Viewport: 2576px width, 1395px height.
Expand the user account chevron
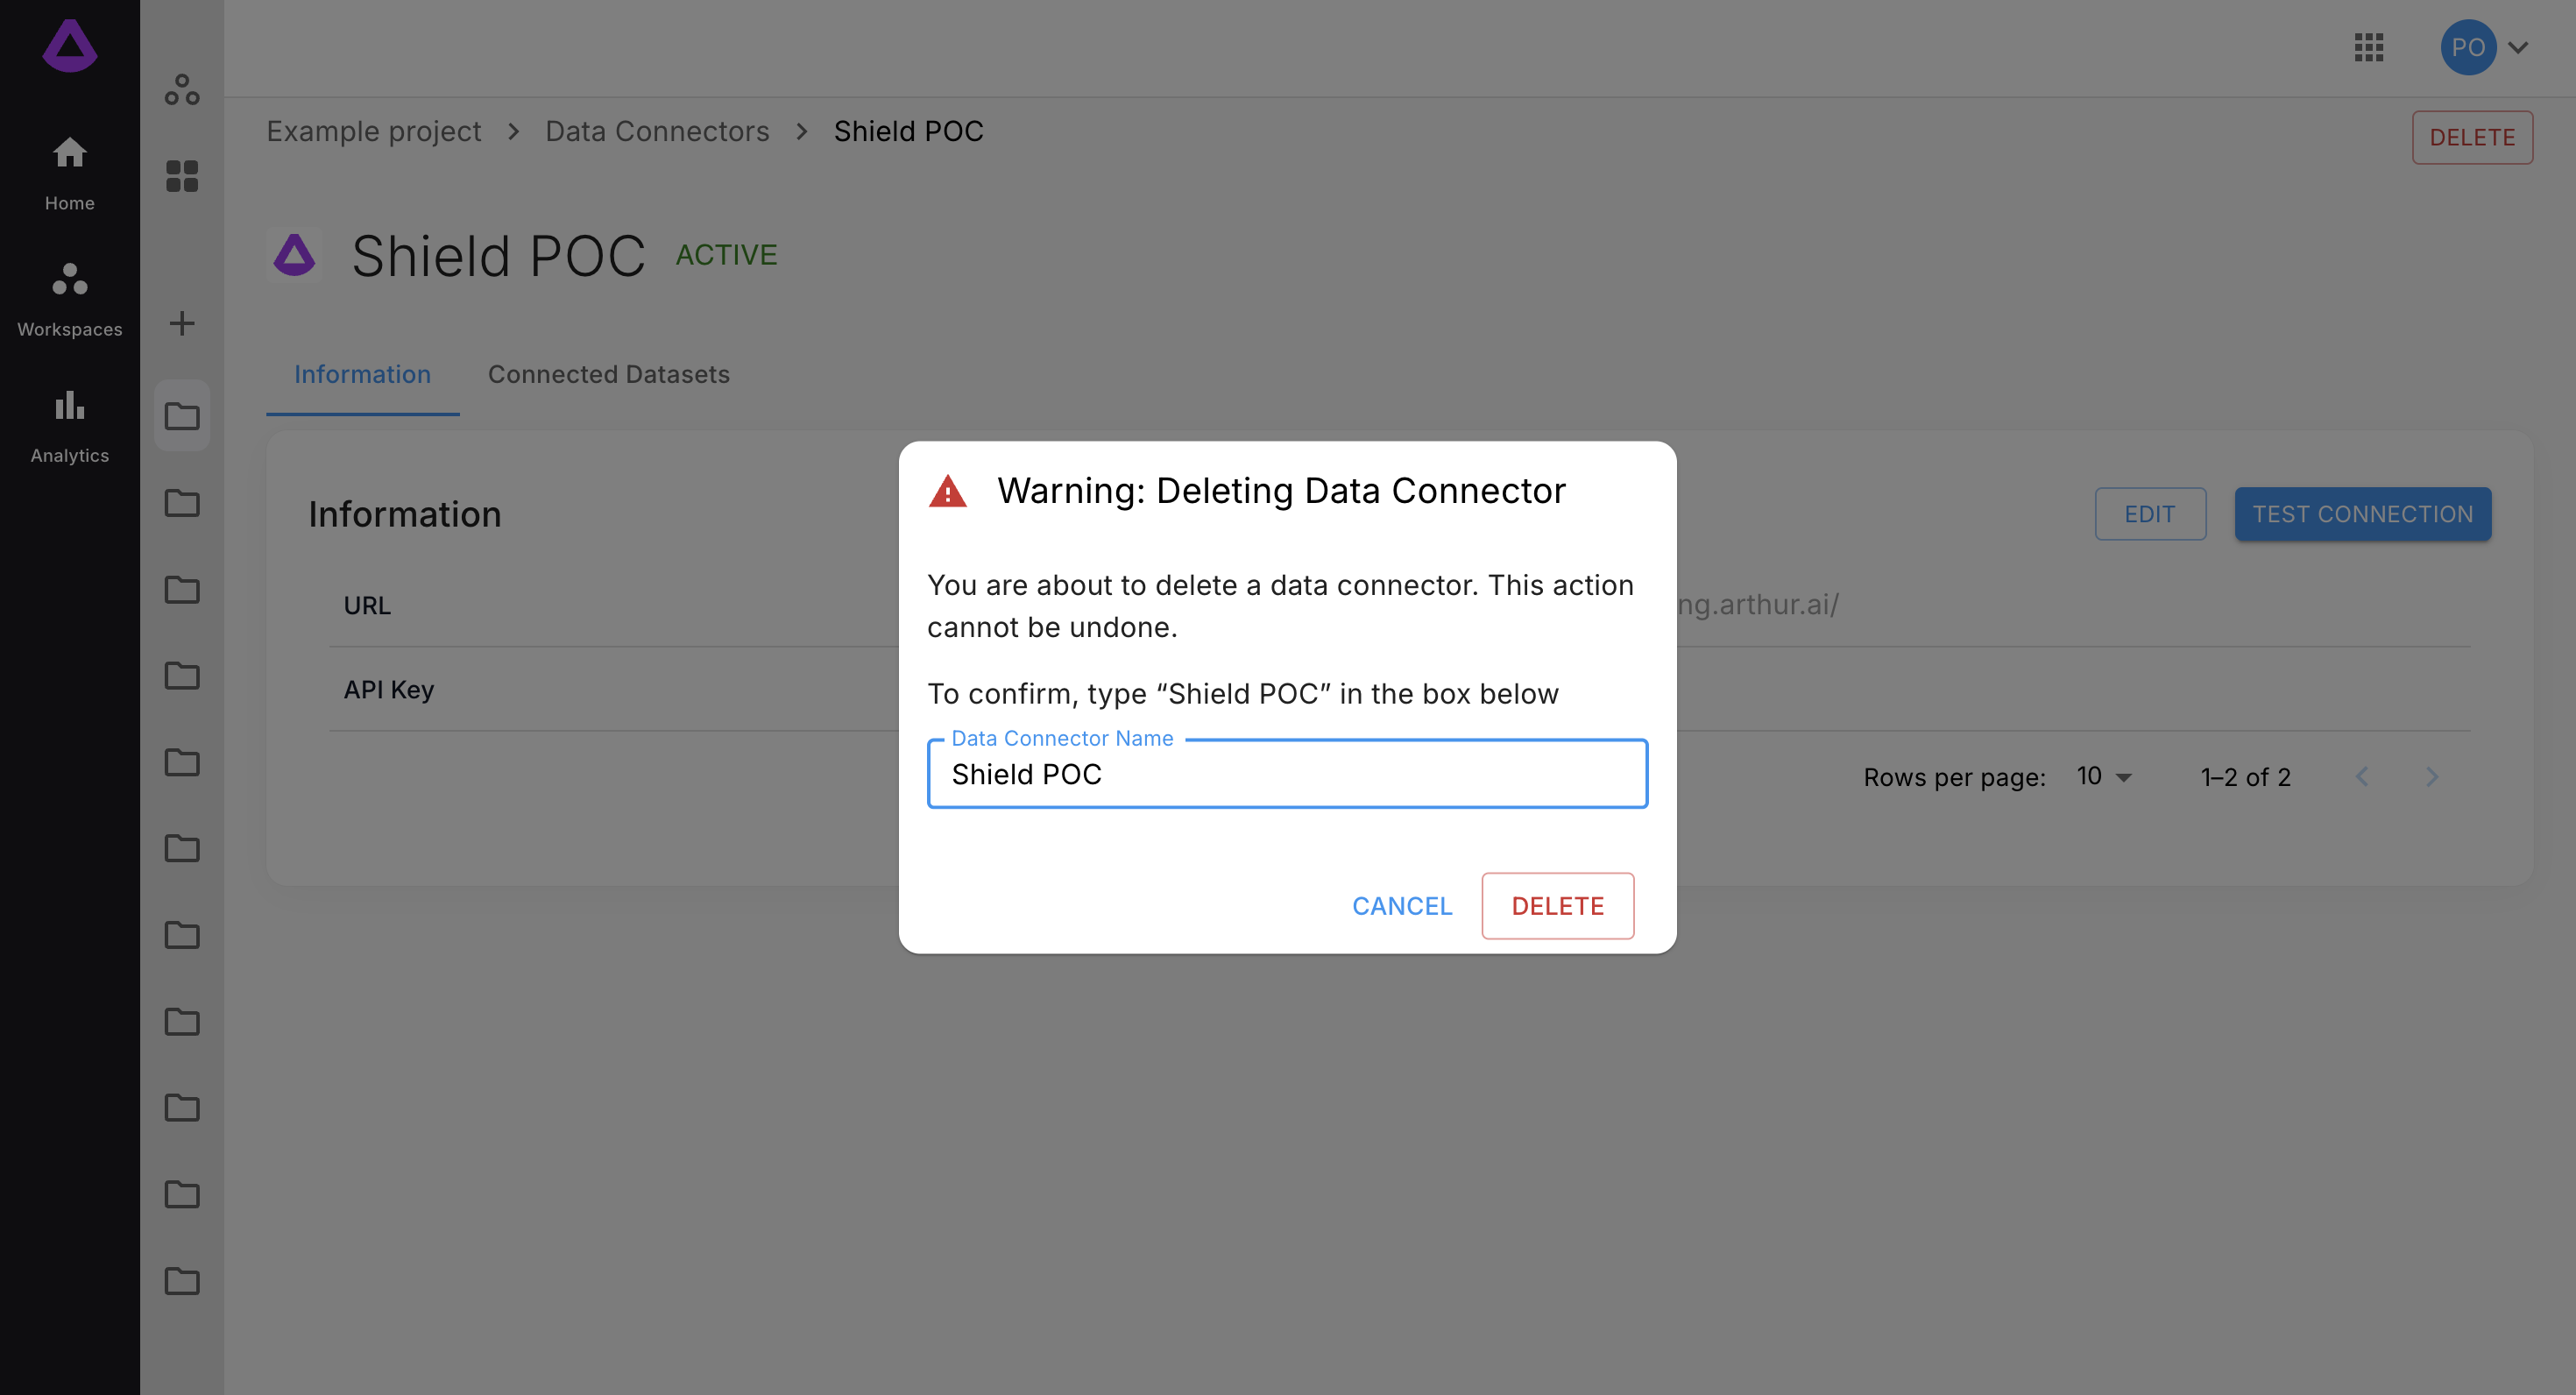pyautogui.click(x=2517, y=47)
